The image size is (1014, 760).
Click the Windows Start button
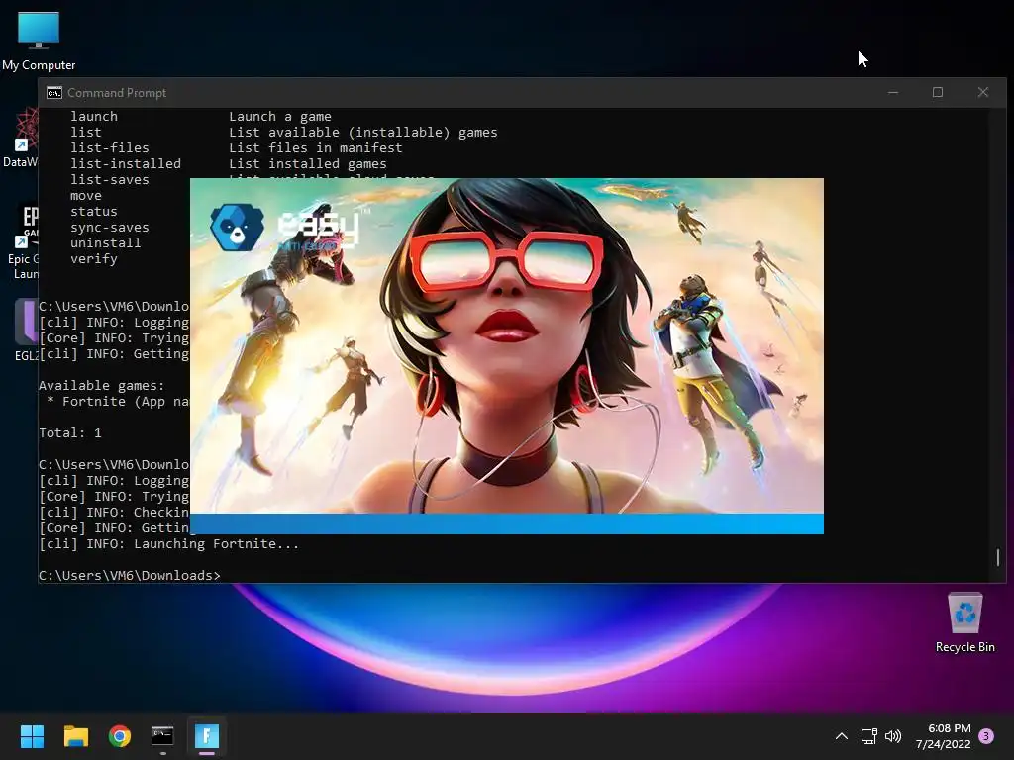(x=32, y=736)
